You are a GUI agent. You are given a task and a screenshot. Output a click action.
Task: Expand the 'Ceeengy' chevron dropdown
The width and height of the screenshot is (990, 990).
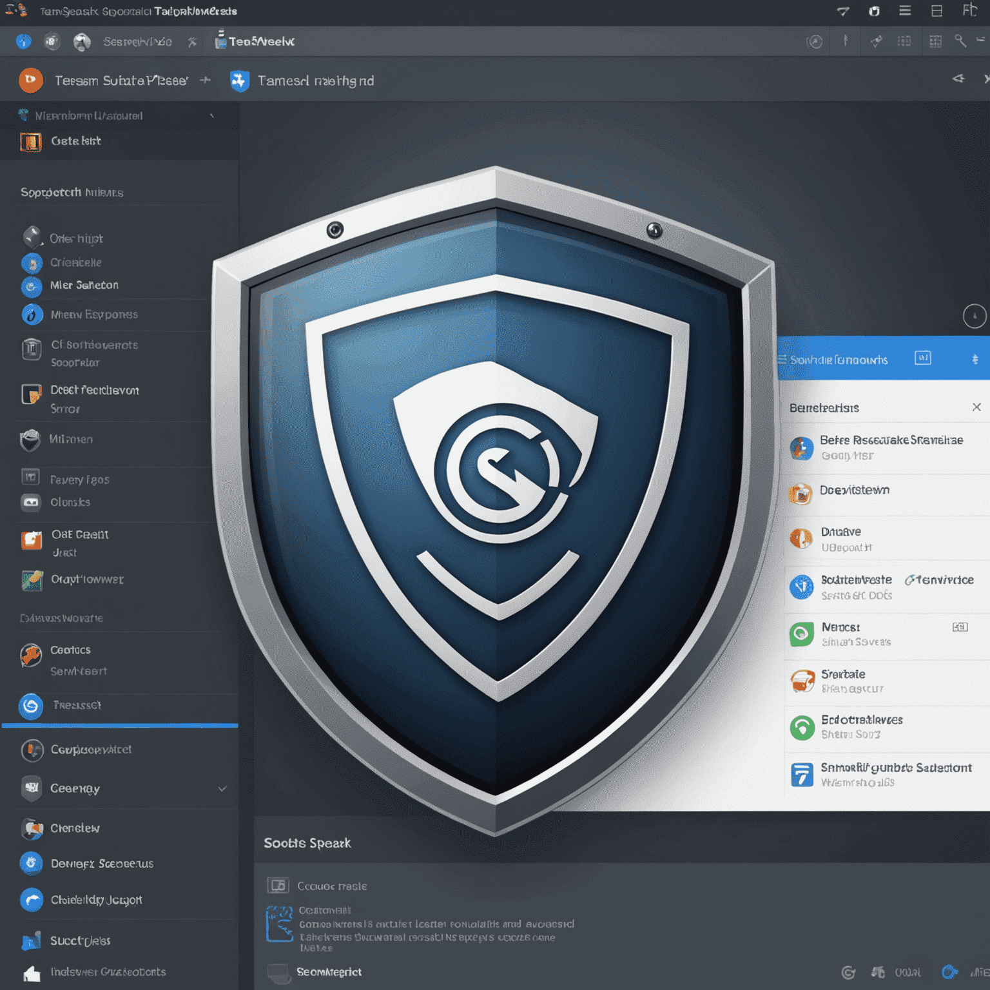[x=222, y=788]
